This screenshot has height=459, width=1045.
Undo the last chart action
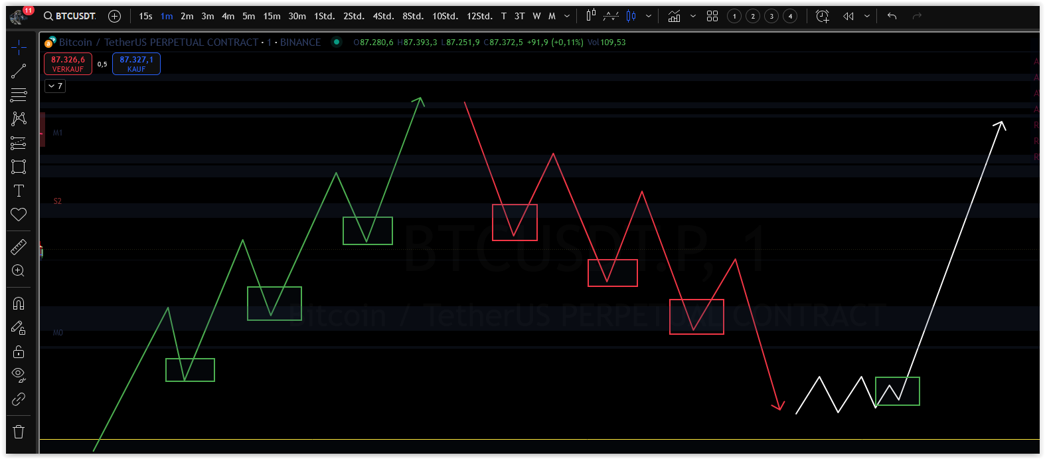(892, 16)
